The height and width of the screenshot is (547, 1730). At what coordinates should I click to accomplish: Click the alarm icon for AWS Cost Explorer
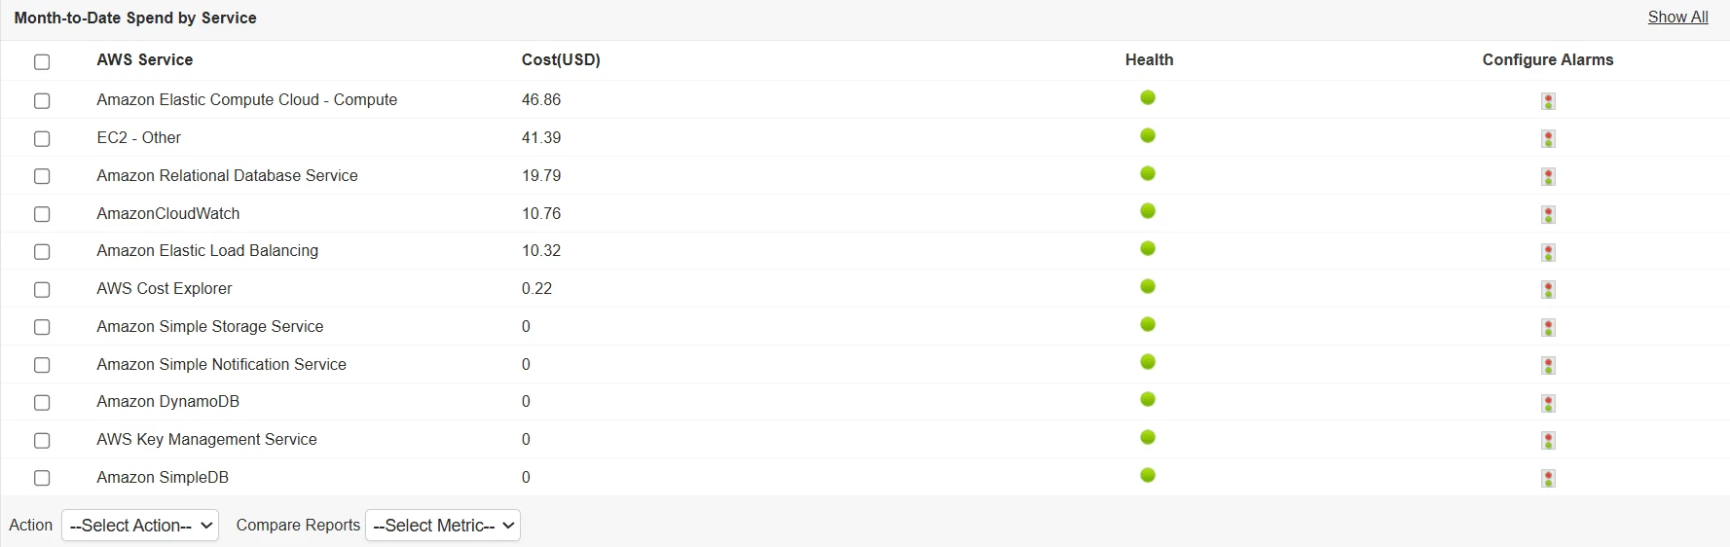tap(1548, 290)
